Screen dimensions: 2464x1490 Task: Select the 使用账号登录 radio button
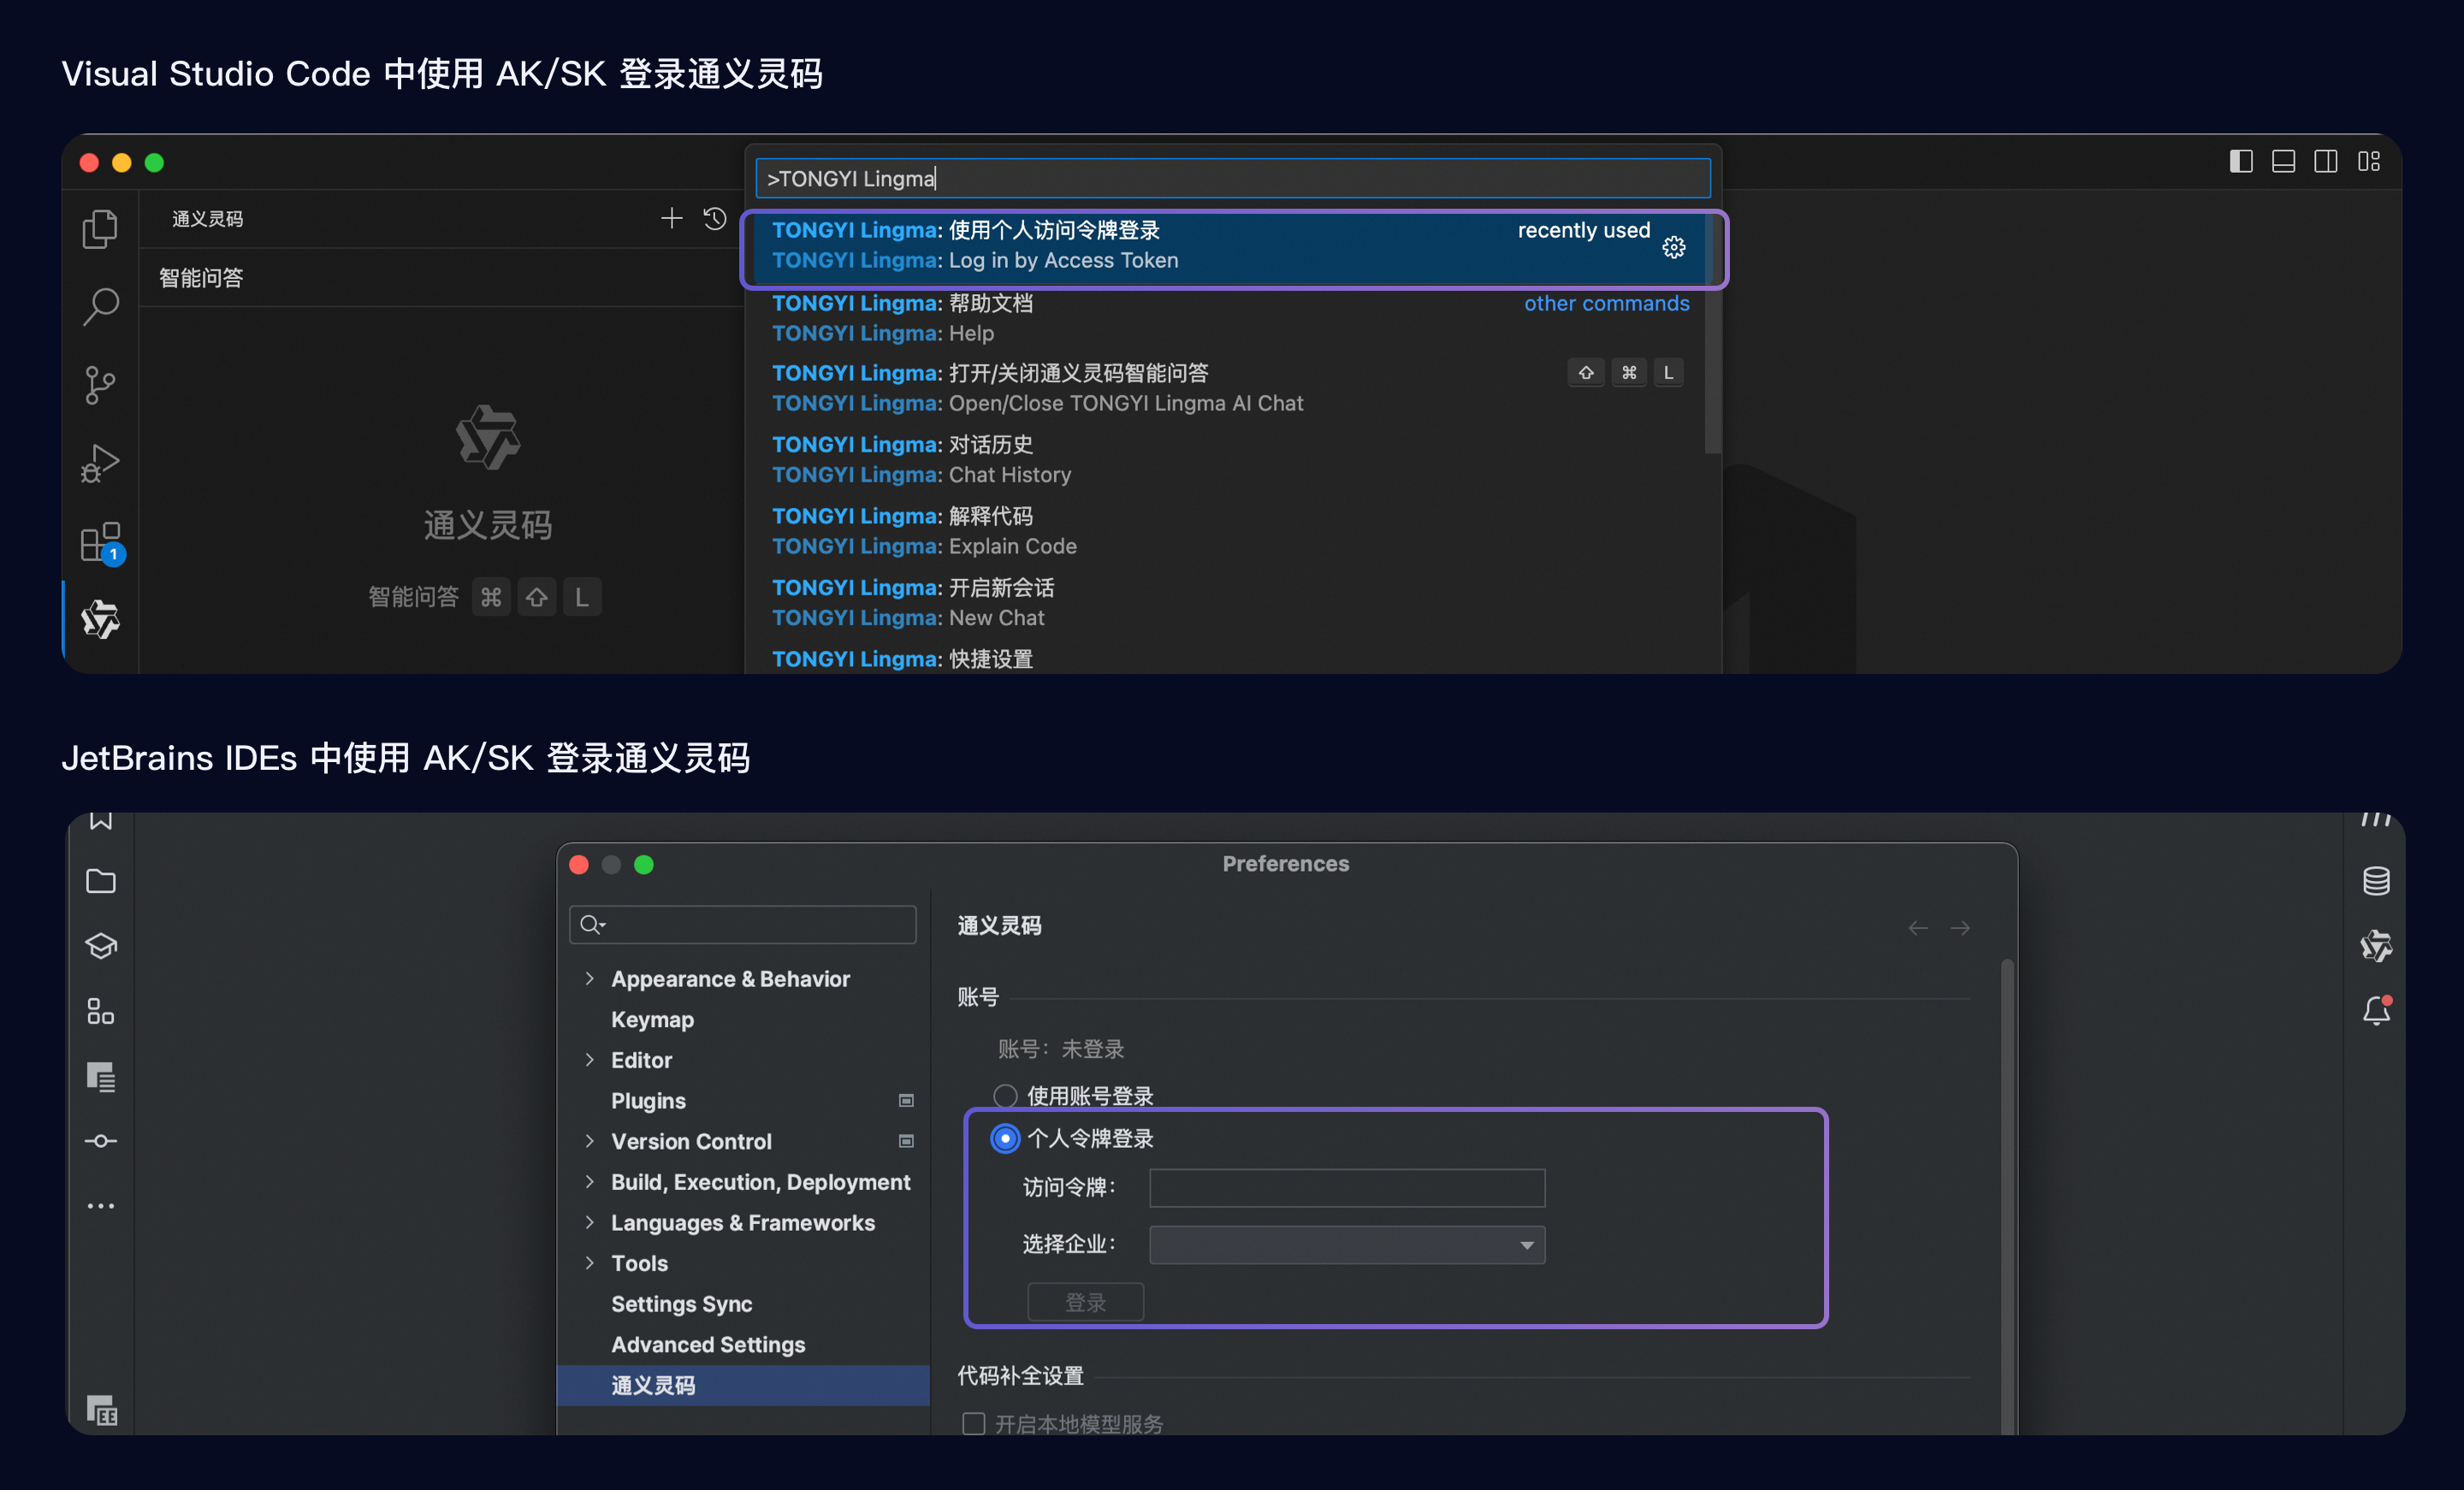[x=1005, y=1096]
